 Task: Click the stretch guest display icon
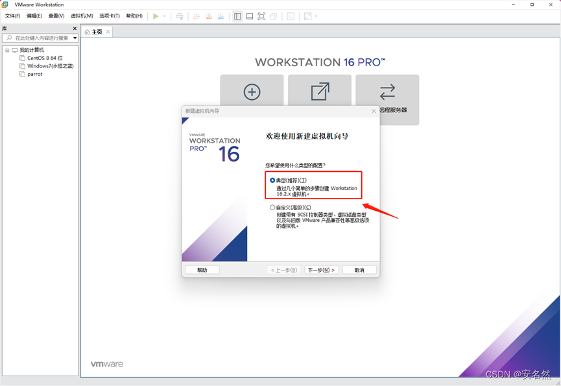tap(307, 16)
